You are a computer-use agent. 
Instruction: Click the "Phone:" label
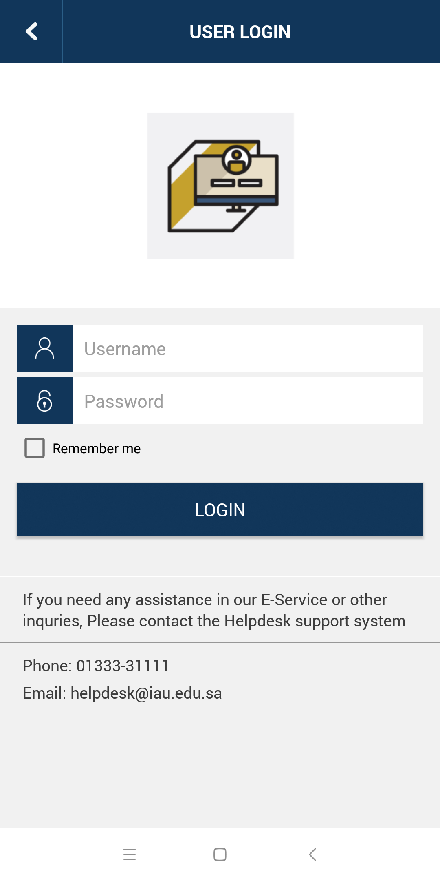tap(47, 666)
